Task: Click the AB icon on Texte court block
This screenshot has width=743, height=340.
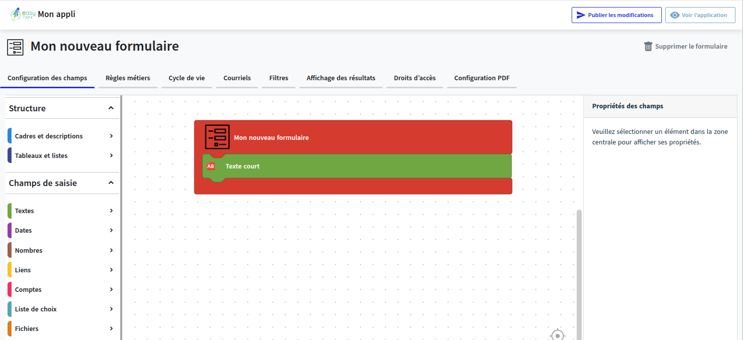Action: click(x=211, y=166)
